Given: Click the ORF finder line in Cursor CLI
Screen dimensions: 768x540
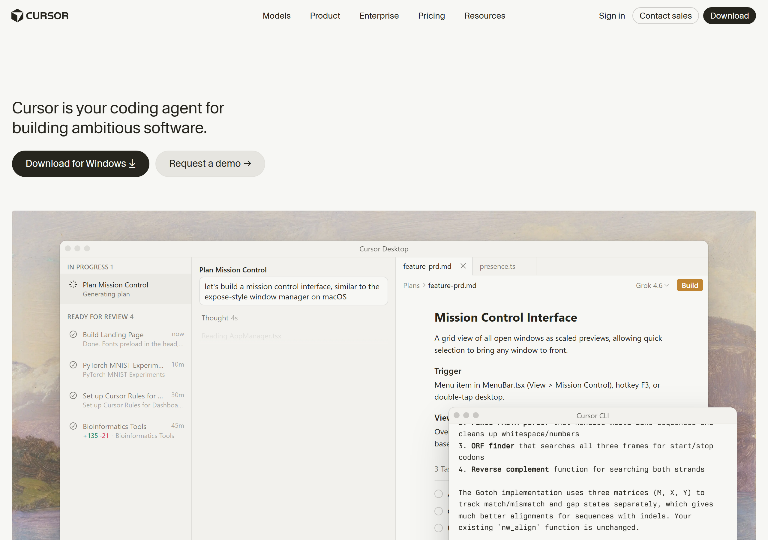Looking at the screenshot, I should (586, 451).
